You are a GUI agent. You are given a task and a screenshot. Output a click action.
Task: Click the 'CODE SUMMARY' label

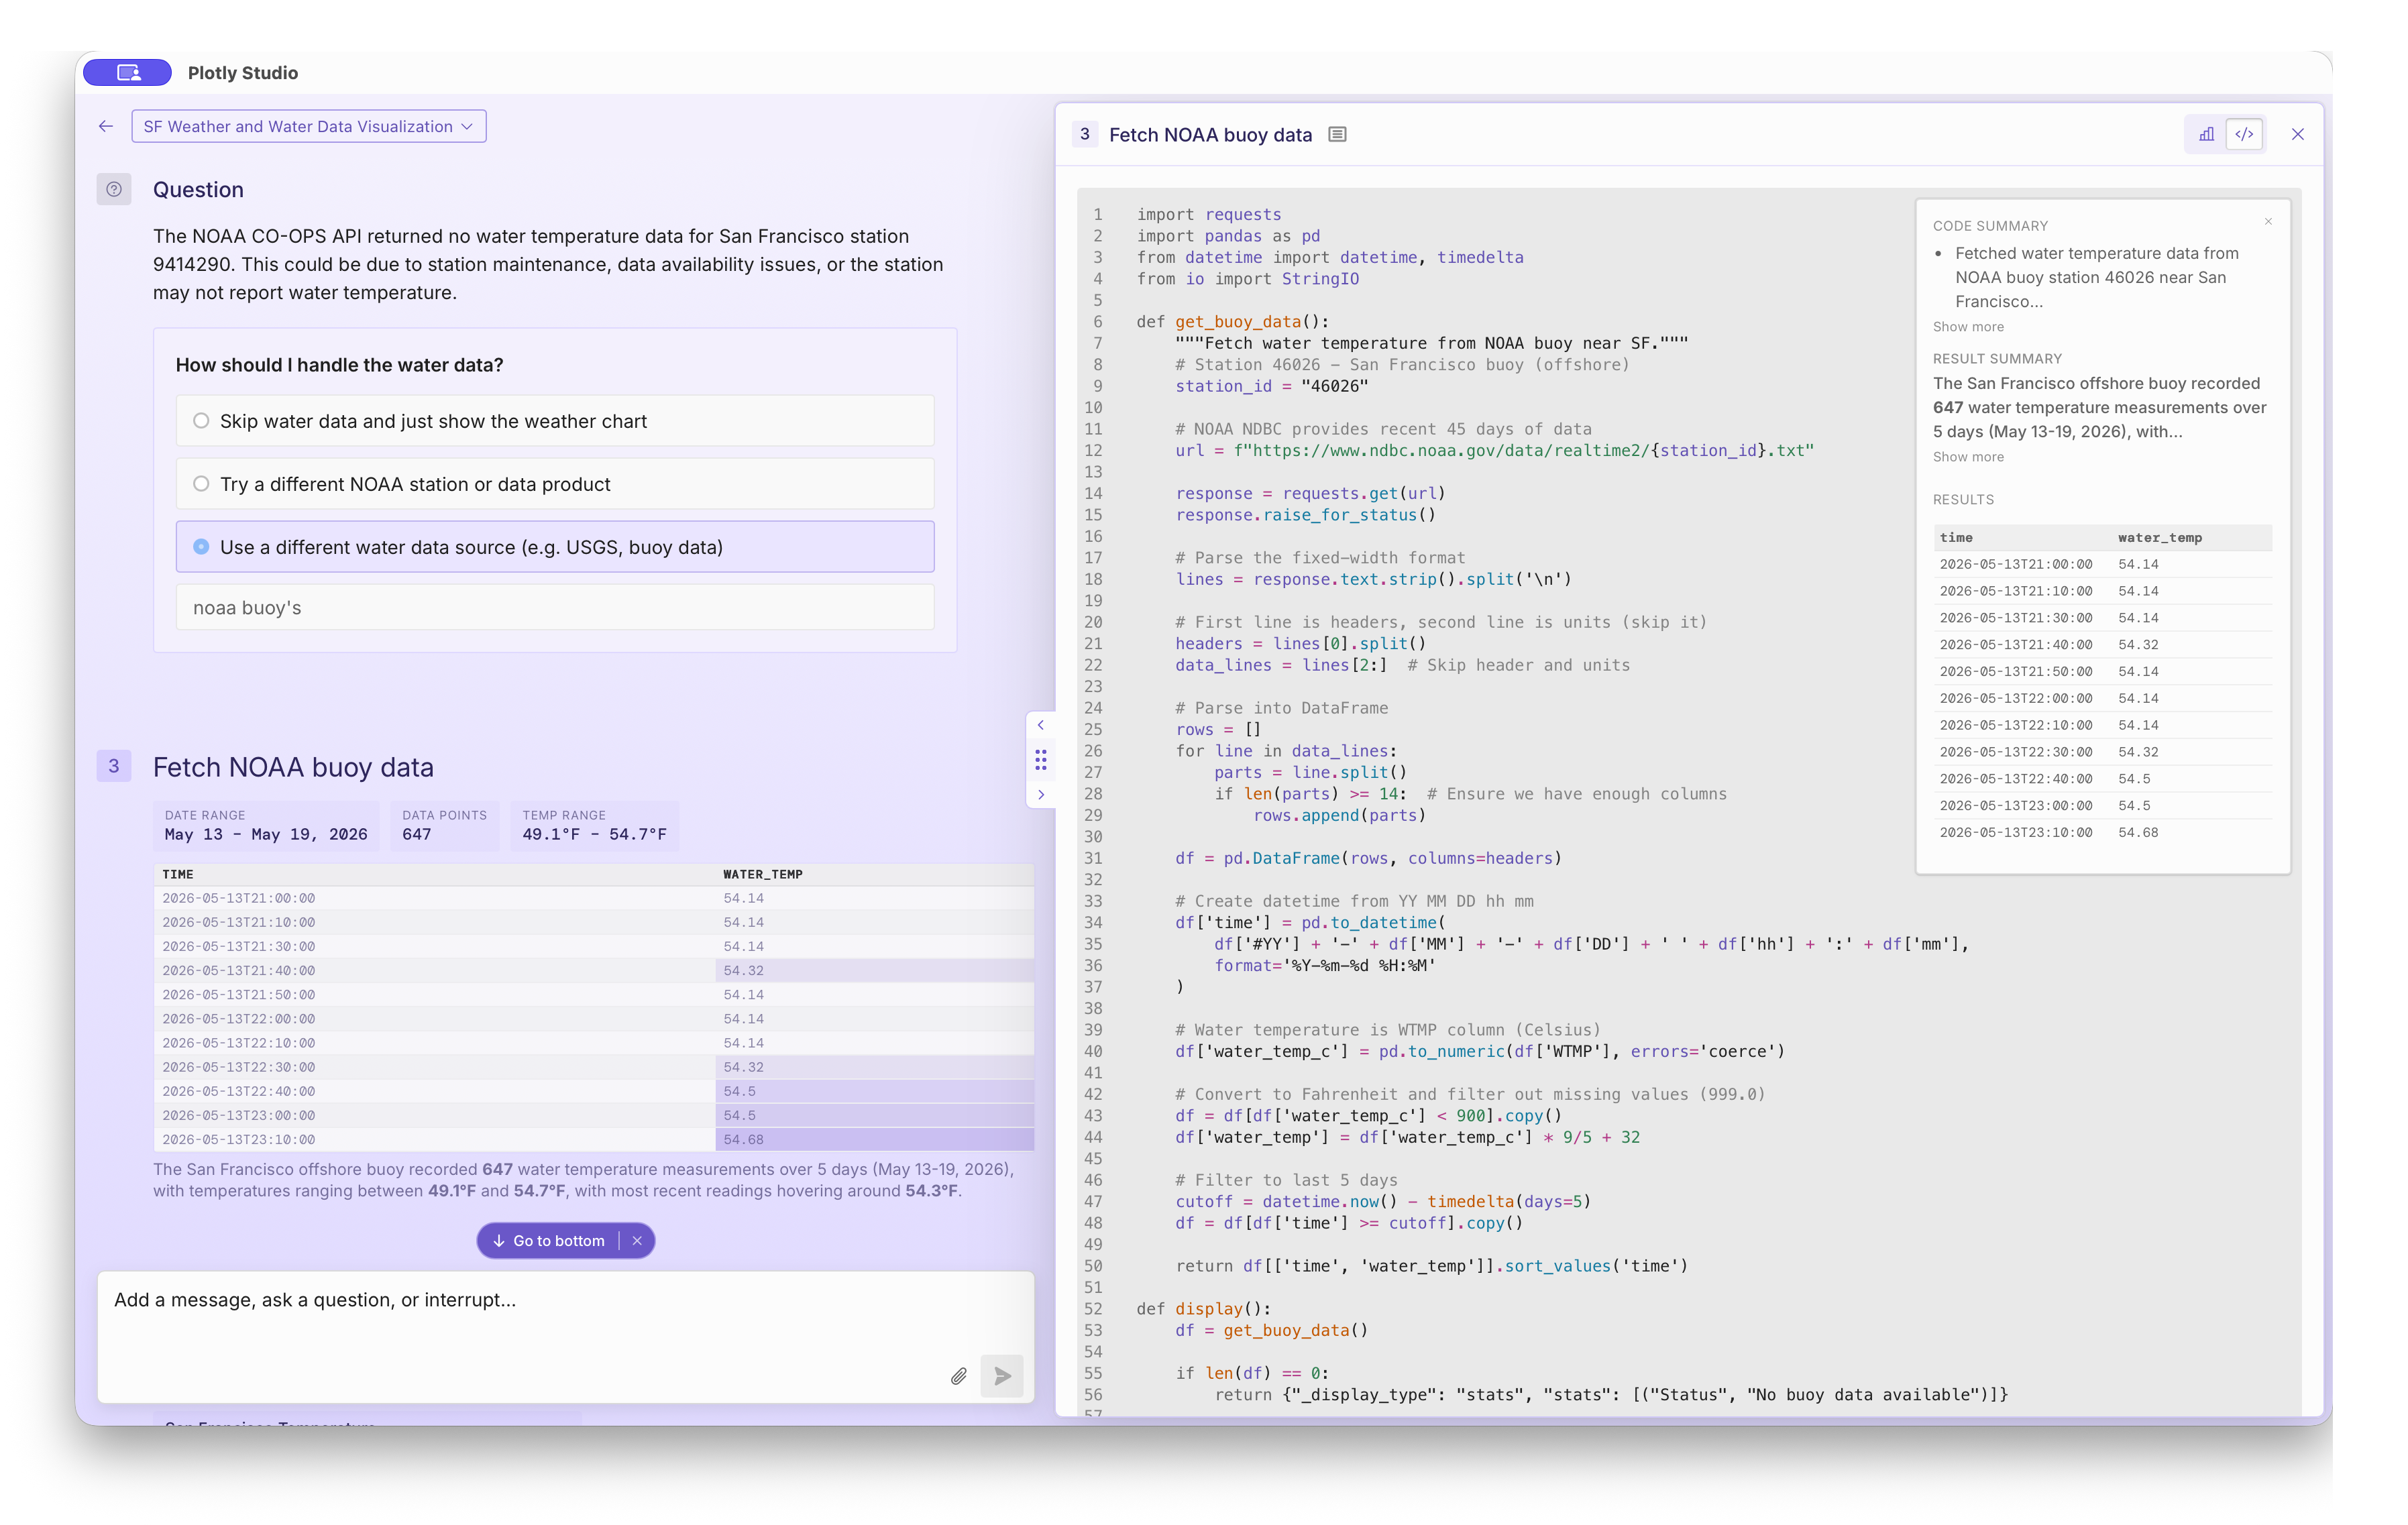(x=1990, y=226)
